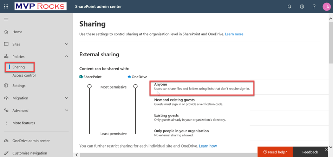
Task: Open Access control under Policies
Action: 24,76
